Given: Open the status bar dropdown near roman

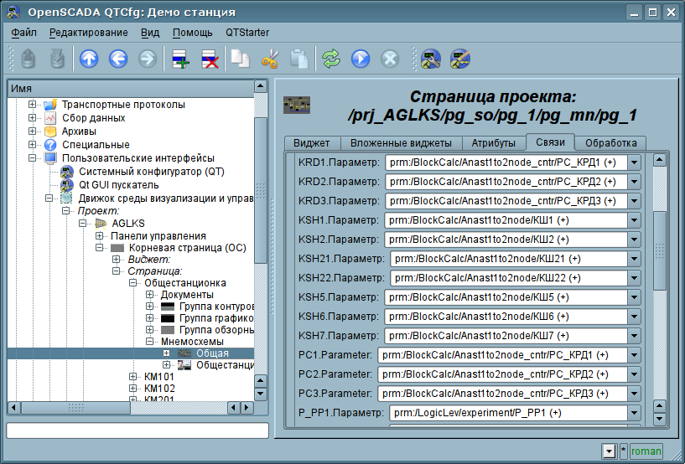Looking at the screenshot, I should tap(609, 451).
